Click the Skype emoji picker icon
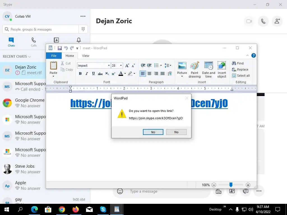 point(120,191)
